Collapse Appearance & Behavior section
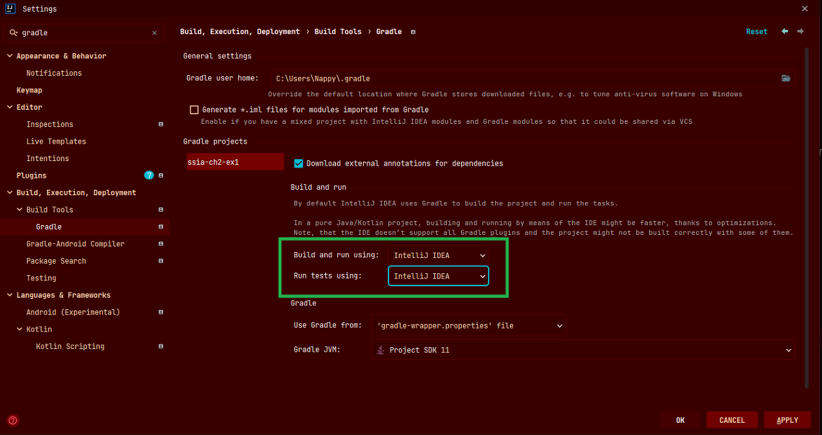 coord(10,56)
